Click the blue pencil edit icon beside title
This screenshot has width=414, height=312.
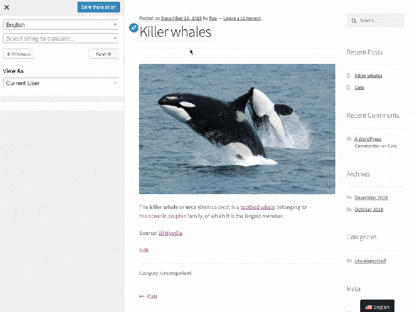(134, 28)
